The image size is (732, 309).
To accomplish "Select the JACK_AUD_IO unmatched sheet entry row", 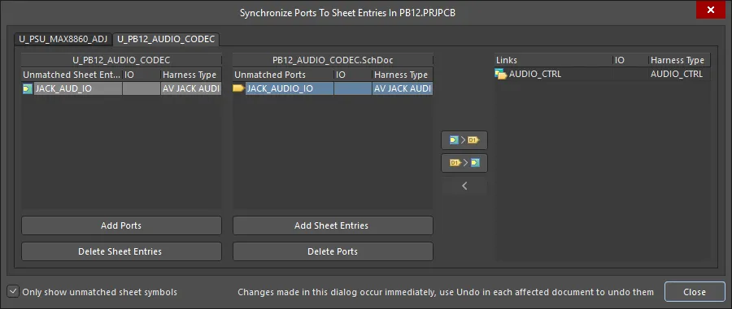I will point(121,89).
